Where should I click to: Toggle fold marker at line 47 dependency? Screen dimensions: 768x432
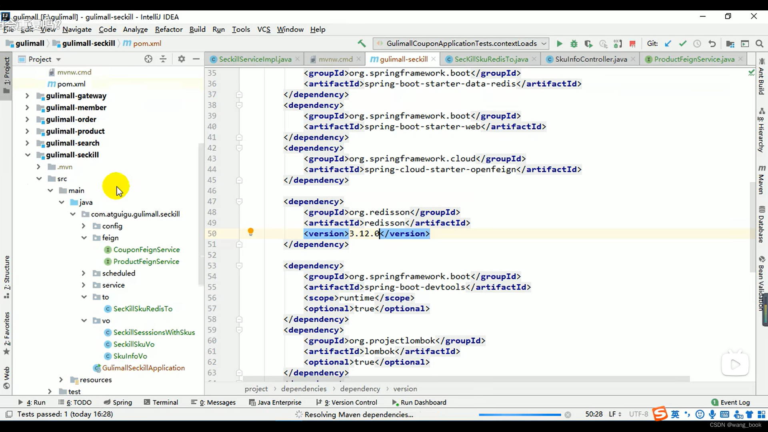click(x=239, y=202)
